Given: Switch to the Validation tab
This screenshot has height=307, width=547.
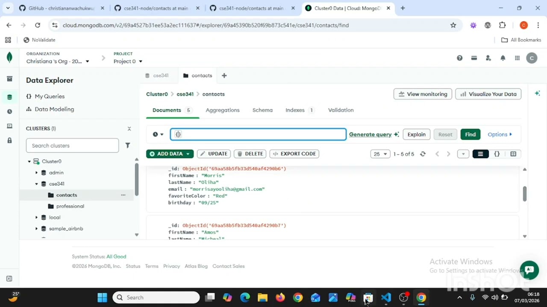Looking at the screenshot, I should coord(341,110).
